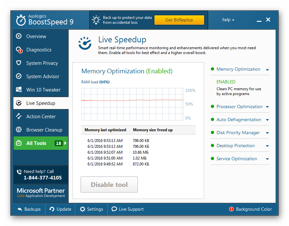289x226 pixels.
Task: Click the Action Center wrench icon
Action: coord(19,116)
